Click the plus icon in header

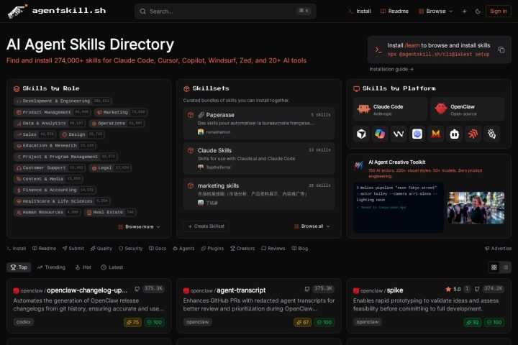464,11
